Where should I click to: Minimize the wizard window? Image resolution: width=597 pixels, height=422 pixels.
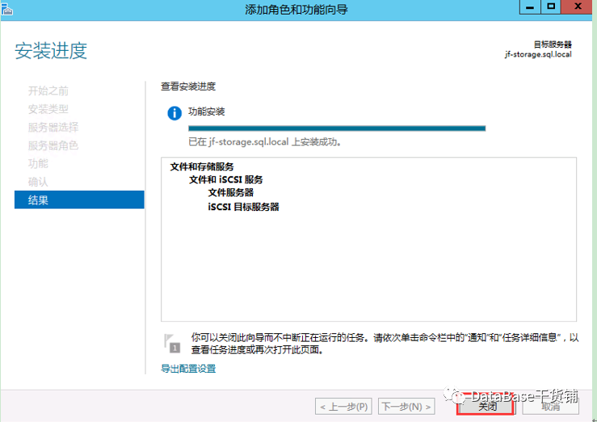pos(530,6)
